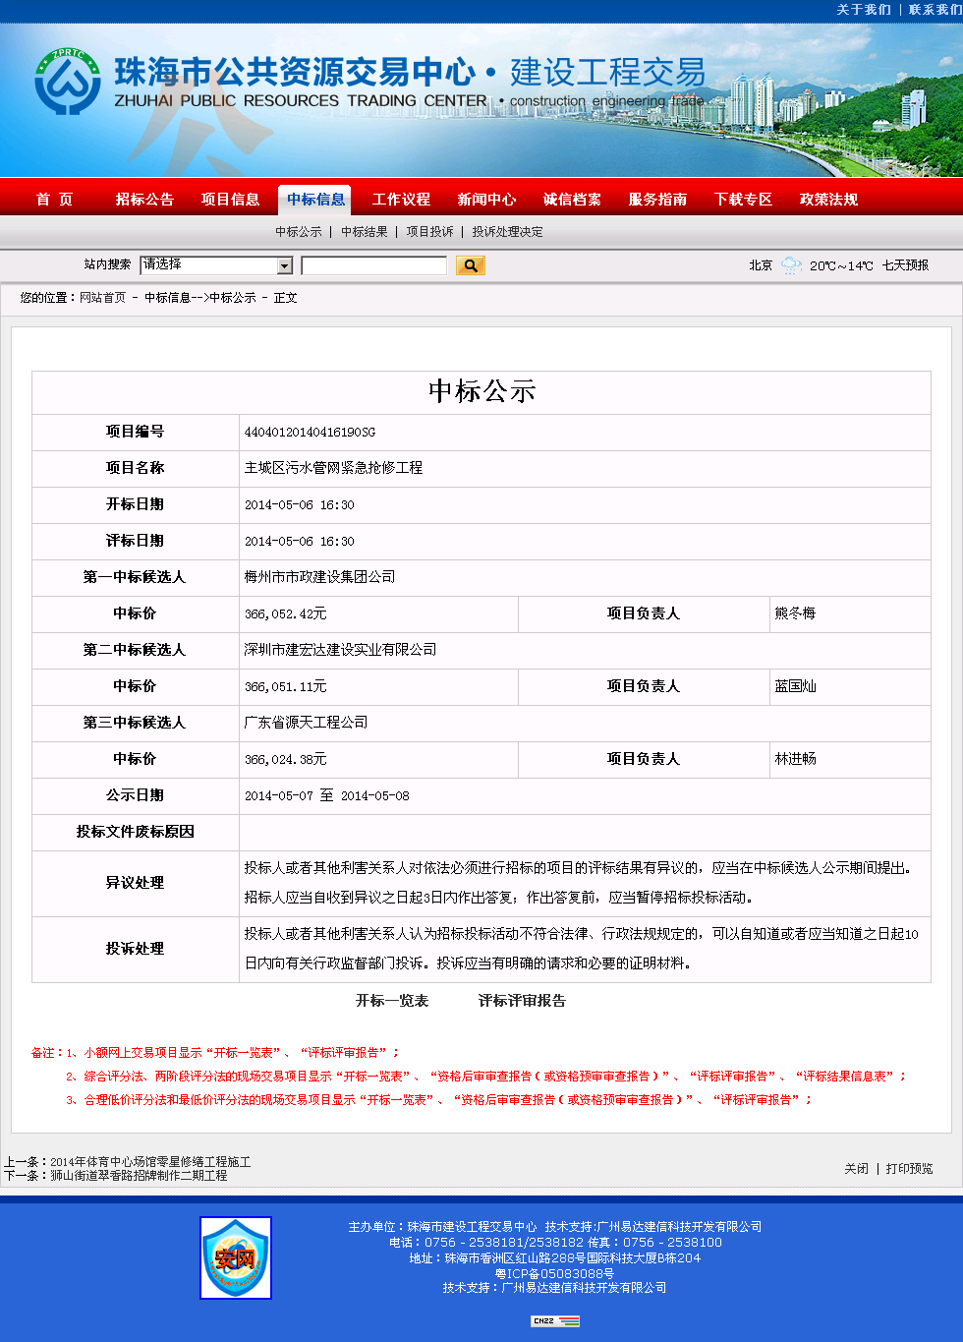Click the 打印预览 link
Image resolution: width=963 pixels, height=1342 pixels.
[x=909, y=1169]
